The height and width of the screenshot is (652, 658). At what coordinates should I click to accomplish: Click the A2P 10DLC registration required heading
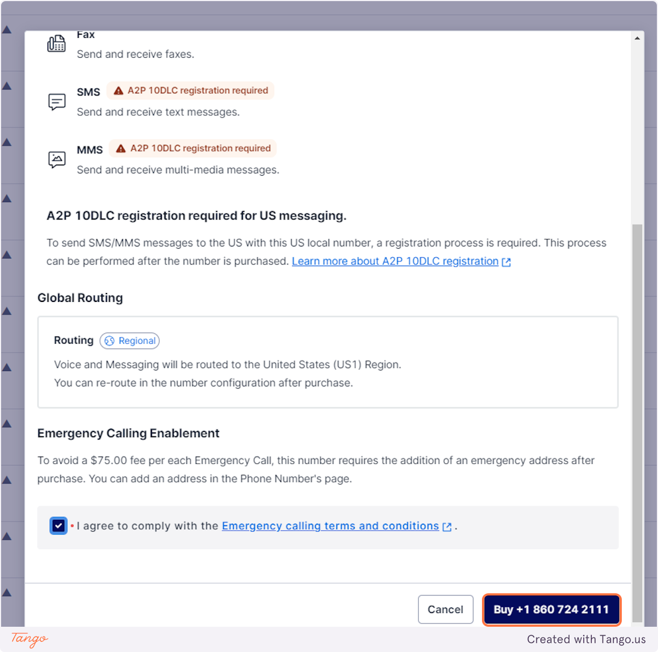pyautogui.click(x=196, y=216)
